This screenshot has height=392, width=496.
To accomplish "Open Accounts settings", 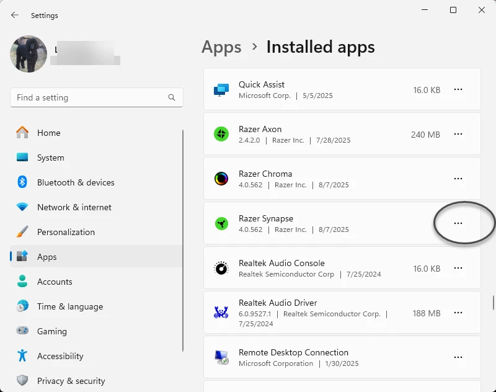I will tap(96, 282).
